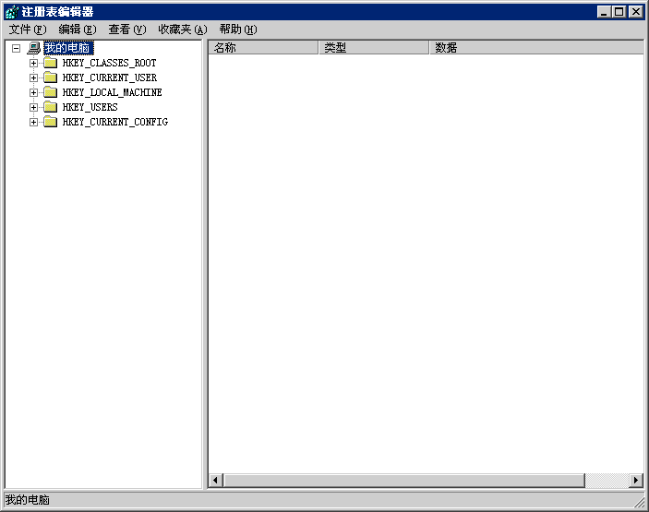
Task: Open the 文件(F) menu
Action: pos(28,30)
